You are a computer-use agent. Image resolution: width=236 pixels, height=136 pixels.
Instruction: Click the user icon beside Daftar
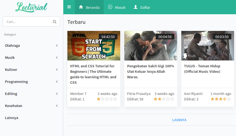pos(135,7)
